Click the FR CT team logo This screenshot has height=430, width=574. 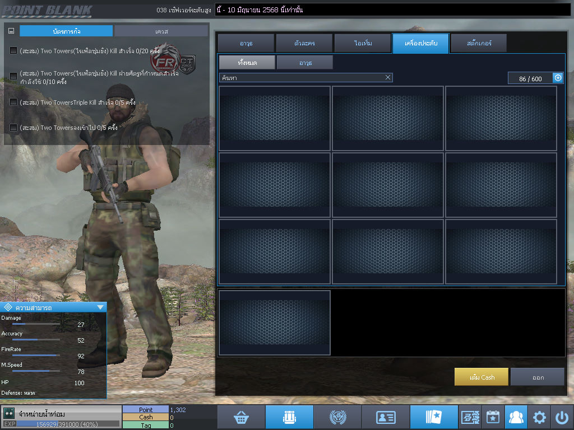(174, 59)
